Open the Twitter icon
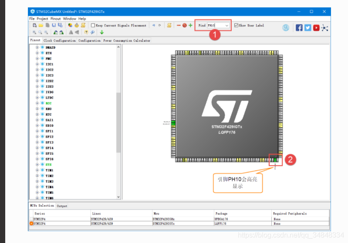The width and height of the screenshot is (348, 243). (307, 28)
